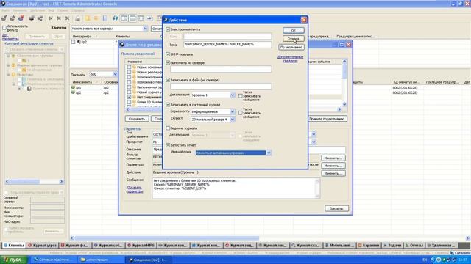Click the "Правила по умолчанию" button
471x264 pixels.
click(327, 119)
